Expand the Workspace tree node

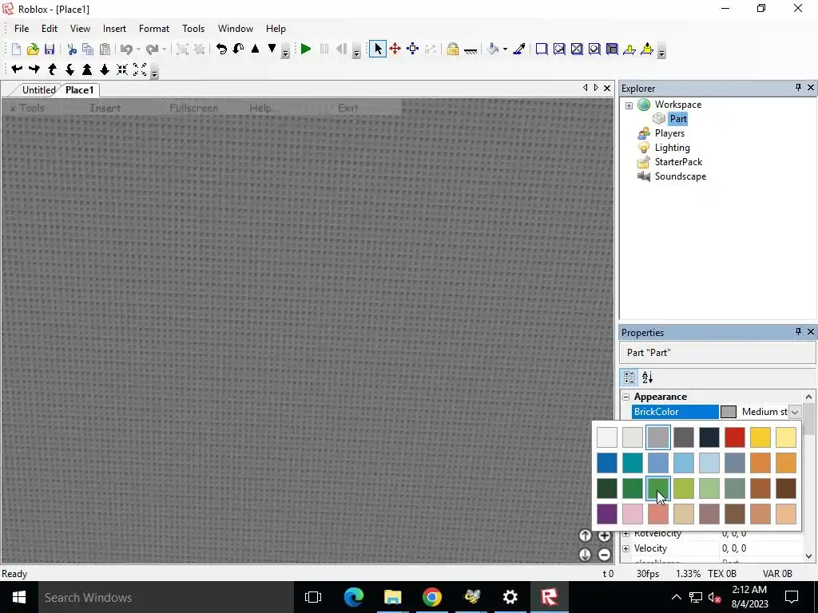point(629,105)
